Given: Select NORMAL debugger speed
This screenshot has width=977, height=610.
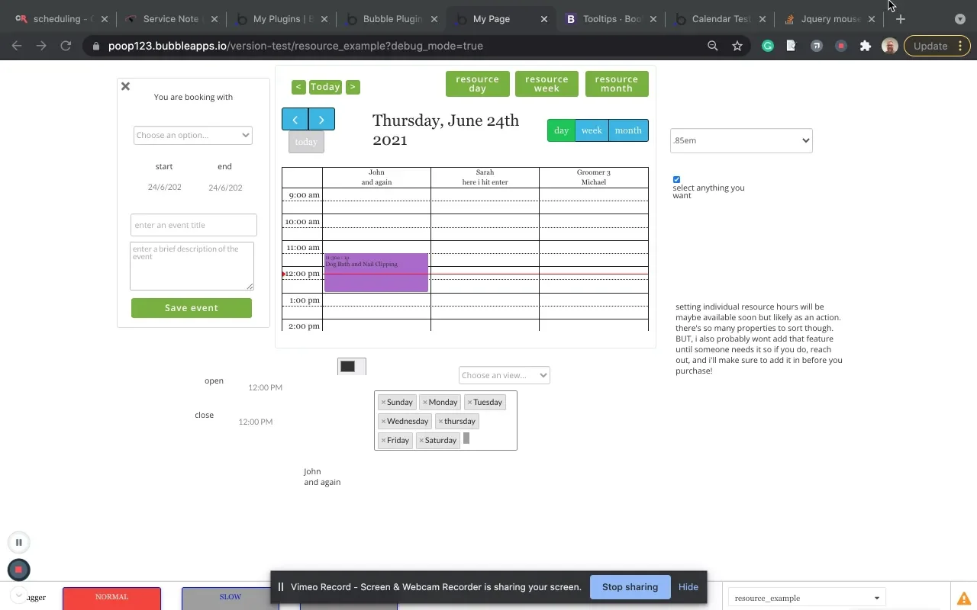Looking at the screenshot, I should (112, 598).
